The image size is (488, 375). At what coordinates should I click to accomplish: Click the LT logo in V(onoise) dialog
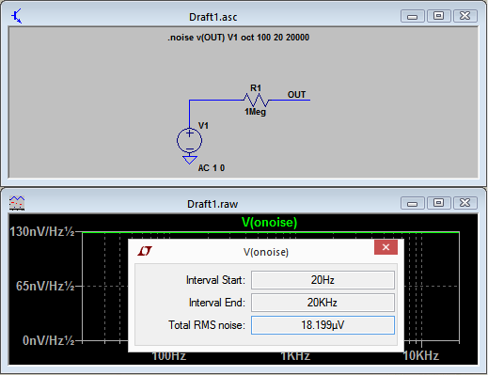(x=145, y=251)
